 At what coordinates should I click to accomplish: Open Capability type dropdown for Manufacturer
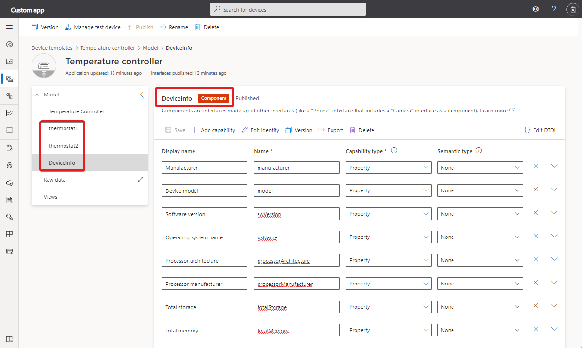click(388, 168)
